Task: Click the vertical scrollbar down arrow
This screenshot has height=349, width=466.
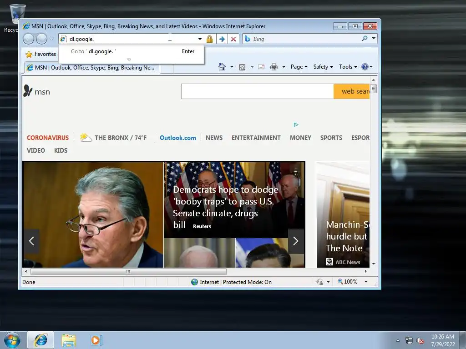Action: [374, 264]
